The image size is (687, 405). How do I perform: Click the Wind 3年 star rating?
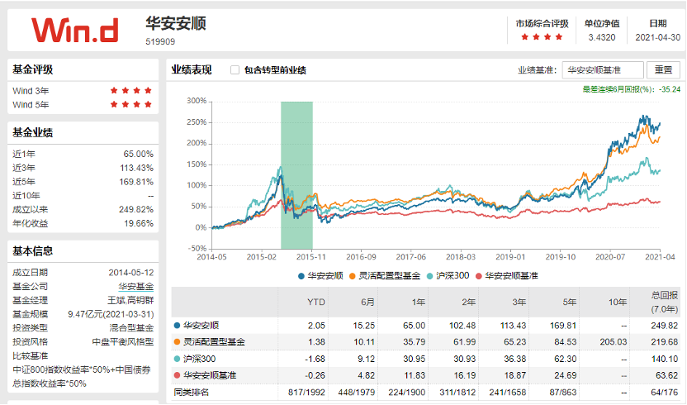click(x=131, y=90)
